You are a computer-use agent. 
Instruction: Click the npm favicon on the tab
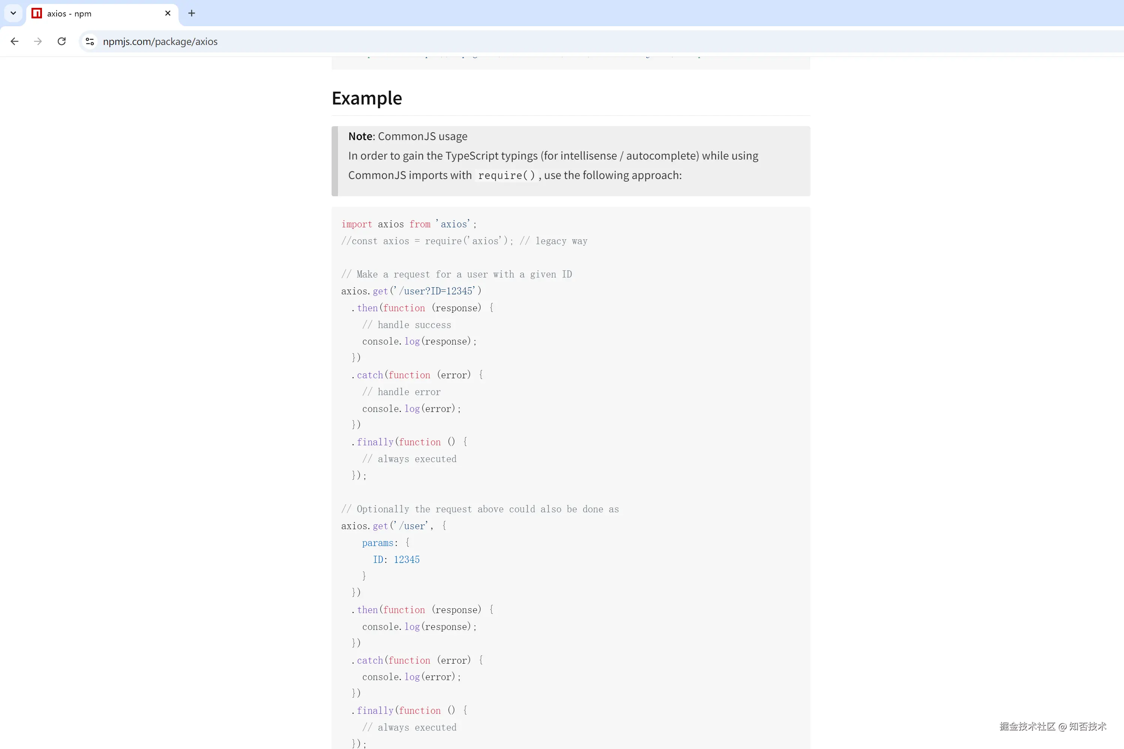pos(37,13)
